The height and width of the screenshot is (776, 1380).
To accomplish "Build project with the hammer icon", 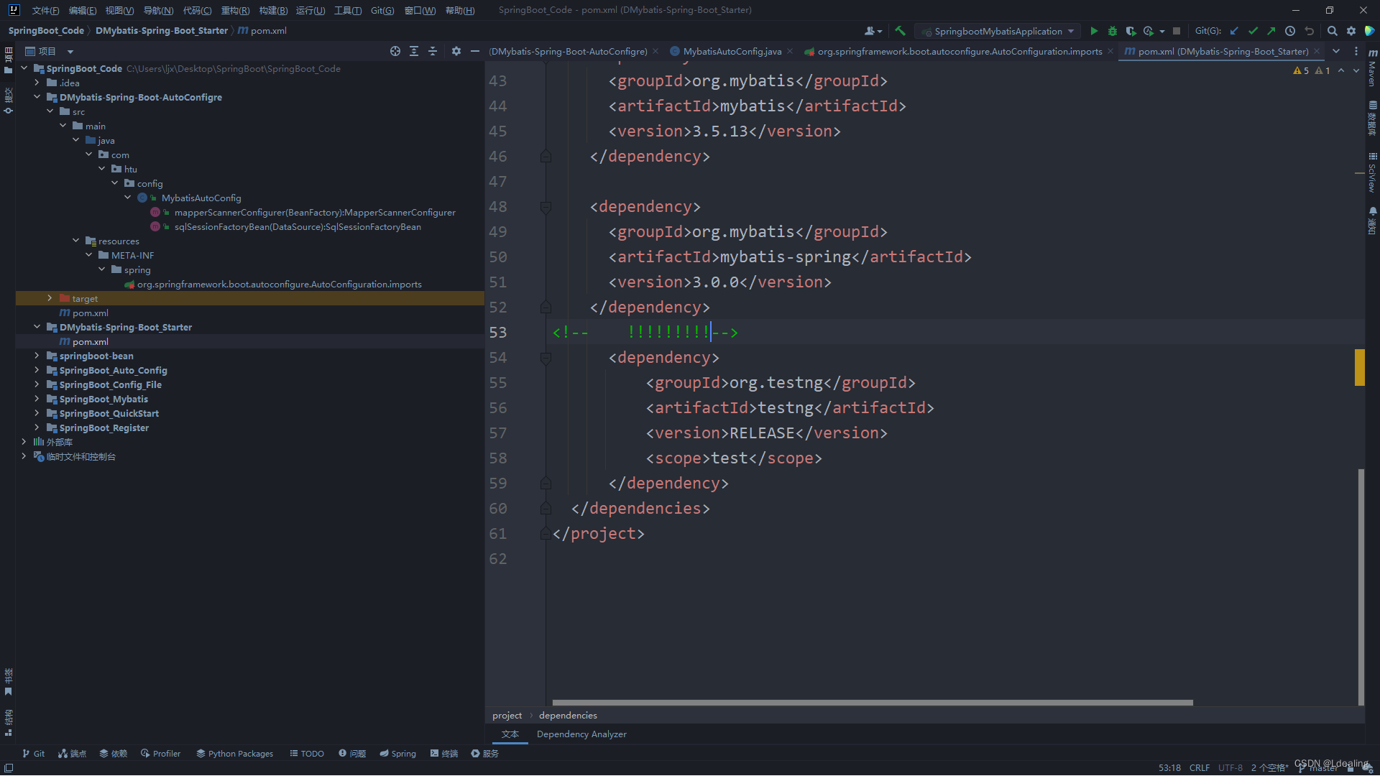I will [x=900, y=31].
